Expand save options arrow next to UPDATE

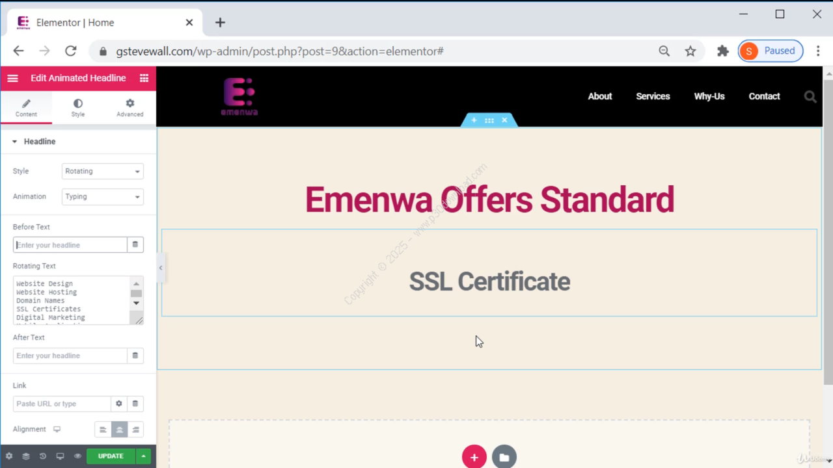tap(144, 456)
